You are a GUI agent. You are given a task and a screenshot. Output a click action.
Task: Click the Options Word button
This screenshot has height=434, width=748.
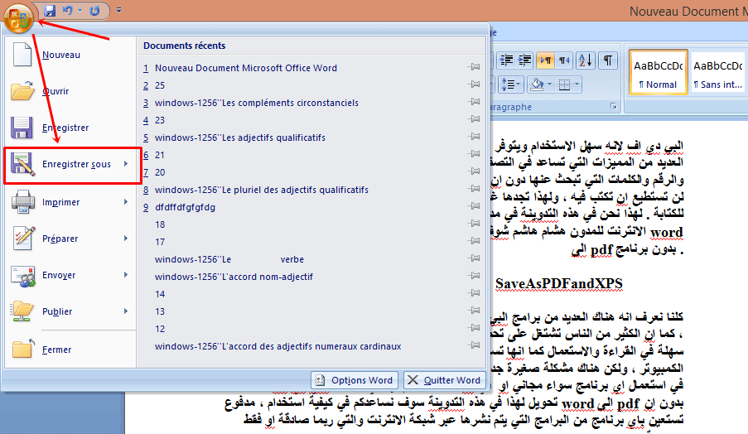(x=355, y=380)
